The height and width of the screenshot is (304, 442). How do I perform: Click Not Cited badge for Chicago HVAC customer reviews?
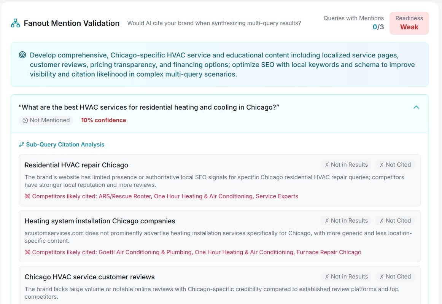tap(395, 277)
